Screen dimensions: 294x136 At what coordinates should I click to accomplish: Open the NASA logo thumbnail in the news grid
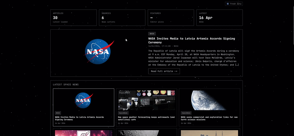coord(83,100)
